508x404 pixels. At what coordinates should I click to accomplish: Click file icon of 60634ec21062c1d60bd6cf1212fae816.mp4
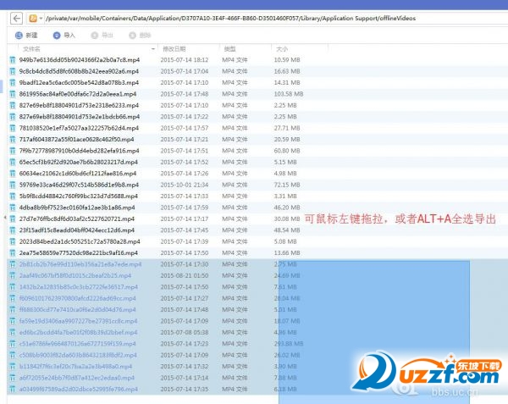click(x=13, y=174)
